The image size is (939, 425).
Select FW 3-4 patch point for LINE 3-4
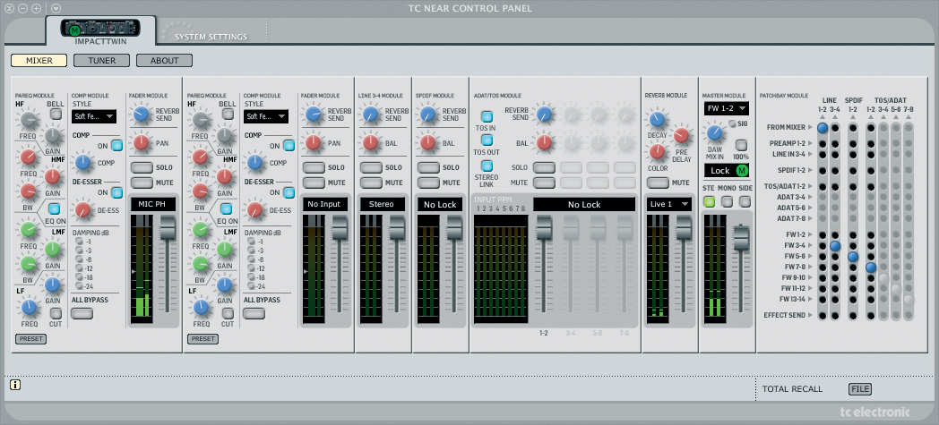[x=835, y=246]
